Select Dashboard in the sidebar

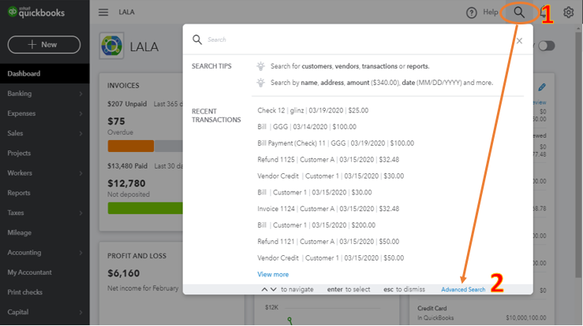45,73
